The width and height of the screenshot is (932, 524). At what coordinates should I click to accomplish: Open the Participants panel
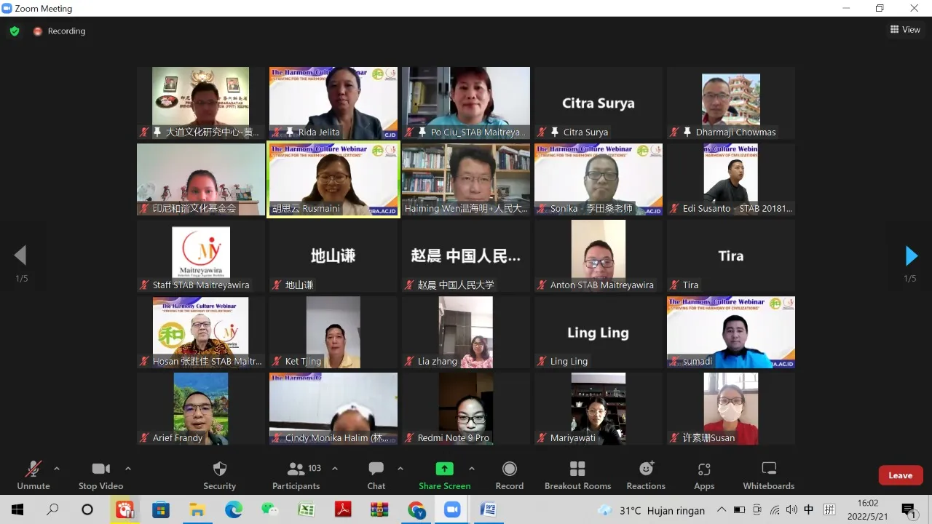(x=296, y=475)
